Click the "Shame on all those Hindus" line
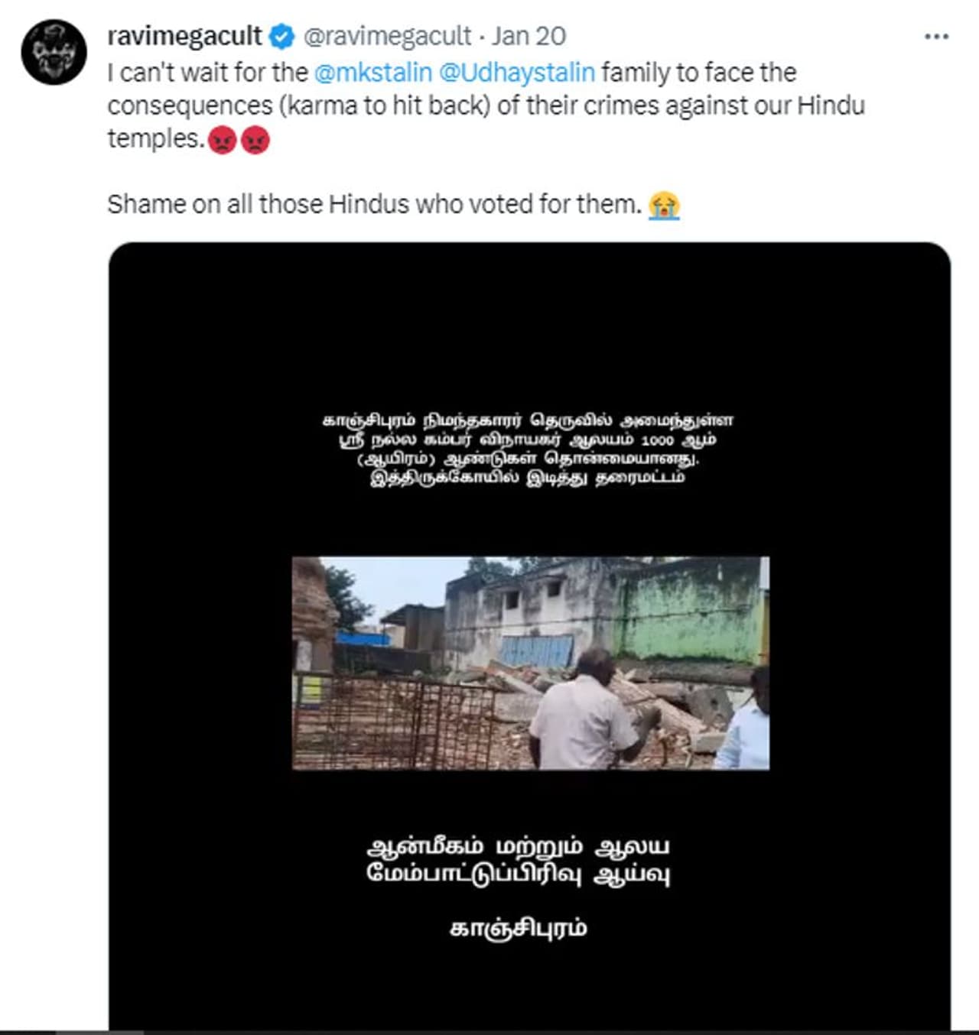Image resolution: width=979 pixels, height=1035 pixels. (x=374, y=205)
